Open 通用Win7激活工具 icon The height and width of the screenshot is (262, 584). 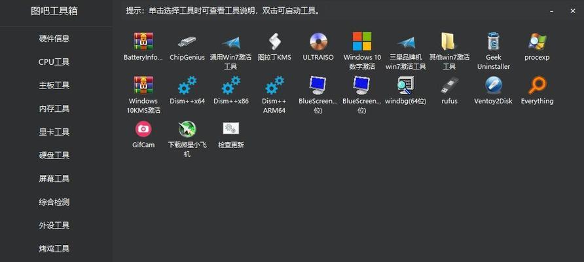pyautogui.click(x=231, y=42)
